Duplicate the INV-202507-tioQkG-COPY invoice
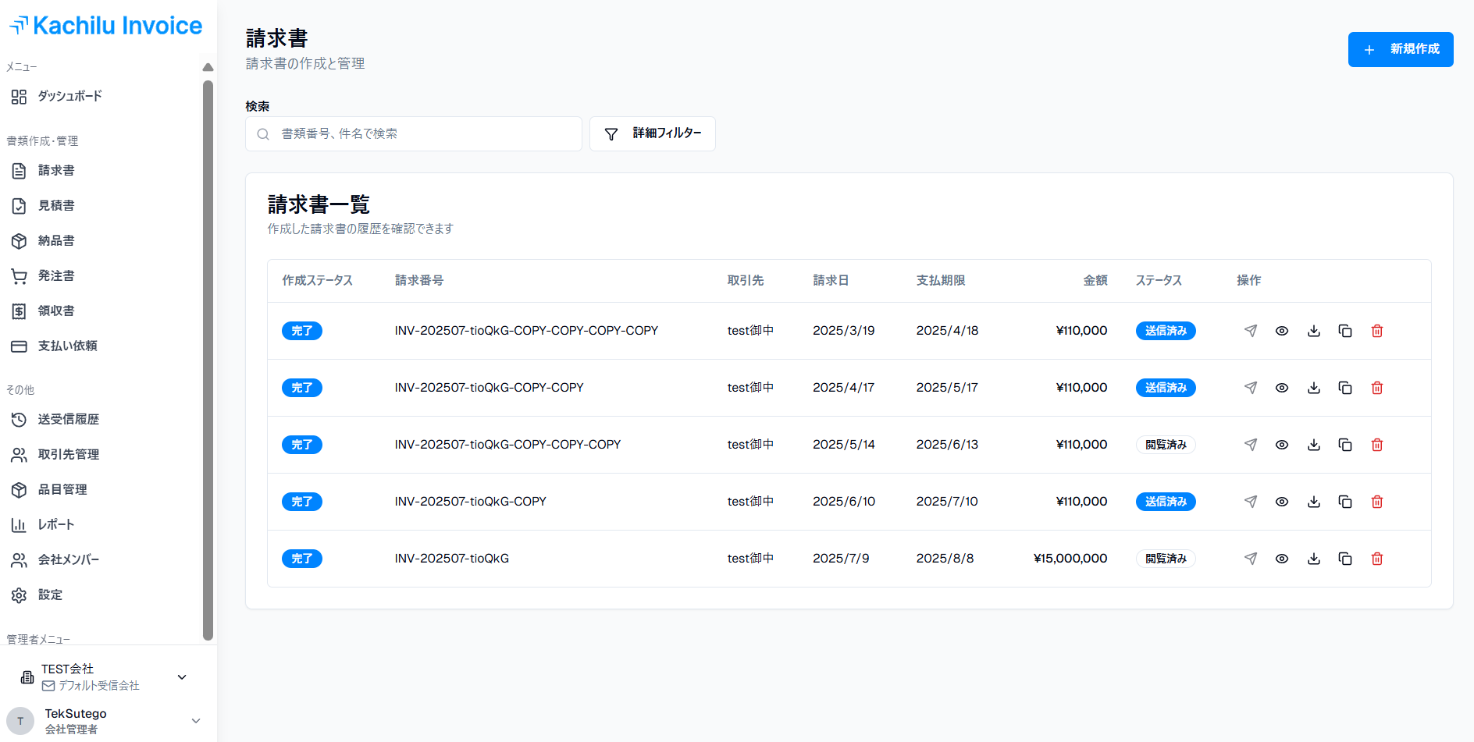This screenshot has width=1474, height=742. (1345, 502)
